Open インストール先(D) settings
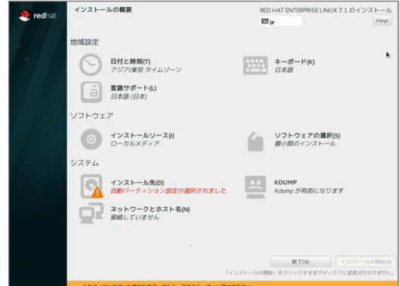 point(137,183)
